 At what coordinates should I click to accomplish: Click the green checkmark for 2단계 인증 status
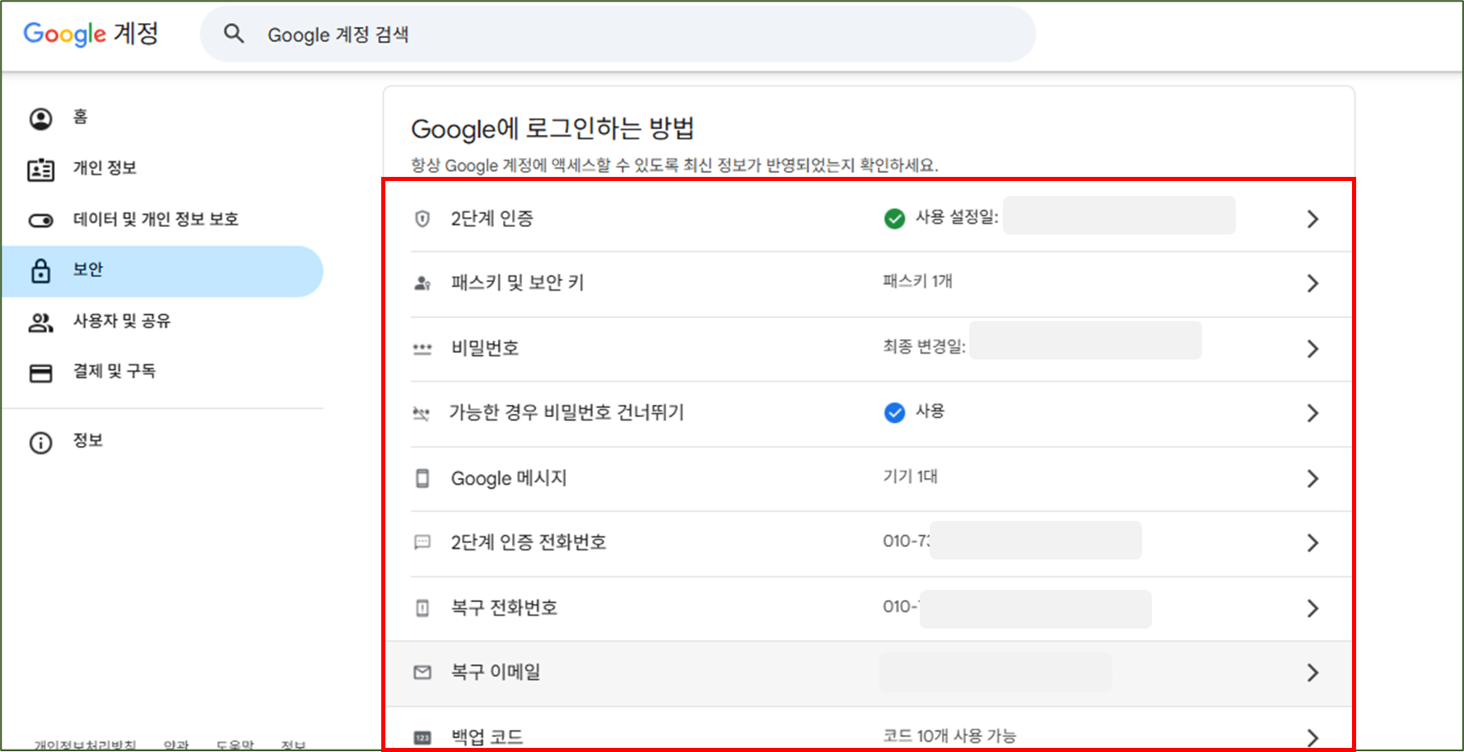893,218
